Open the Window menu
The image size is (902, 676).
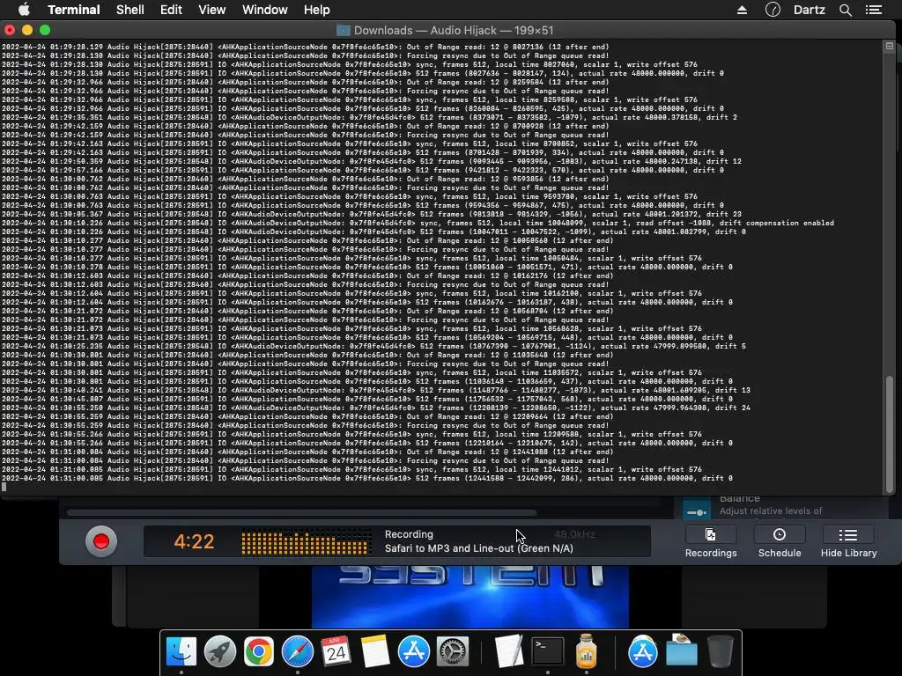(x=264, y=10)
